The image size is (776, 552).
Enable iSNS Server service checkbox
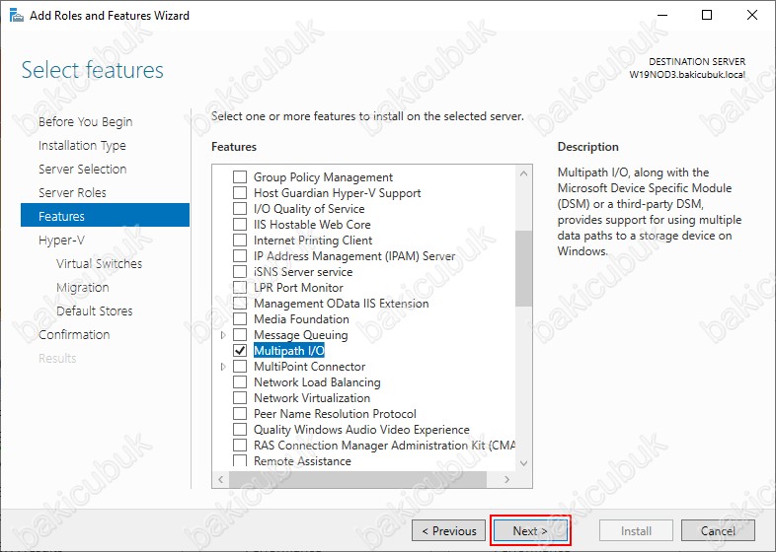[240, 272]
